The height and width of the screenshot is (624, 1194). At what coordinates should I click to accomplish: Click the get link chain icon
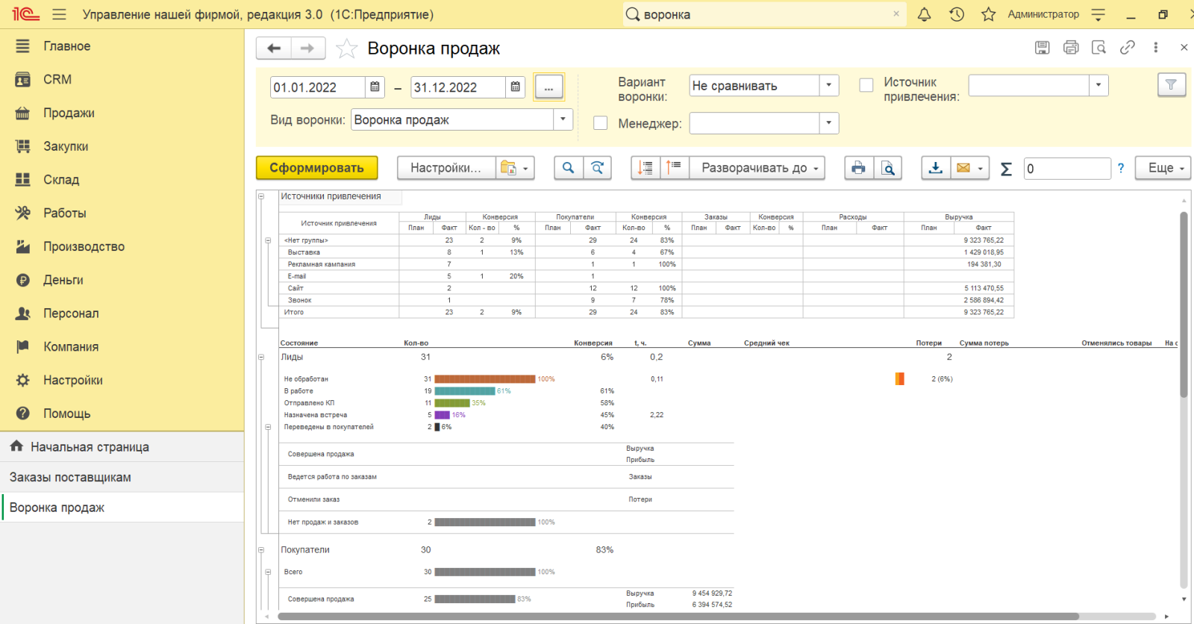pyautogui.click(x=1128, y=48)
